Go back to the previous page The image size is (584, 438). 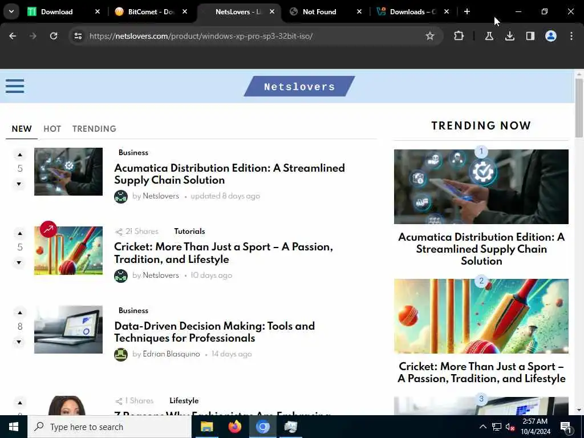point(13,36)
